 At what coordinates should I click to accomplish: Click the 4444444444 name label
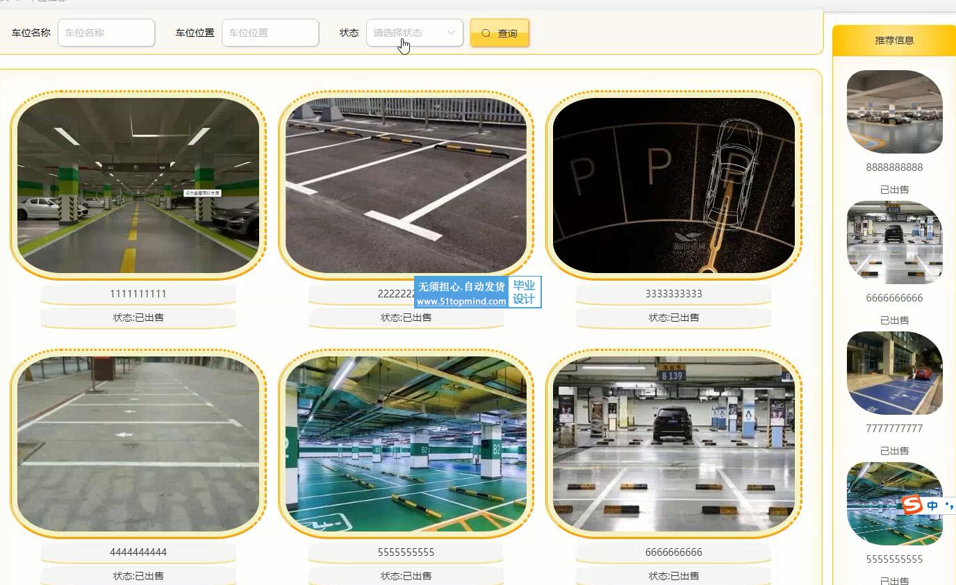pos(138,552)
